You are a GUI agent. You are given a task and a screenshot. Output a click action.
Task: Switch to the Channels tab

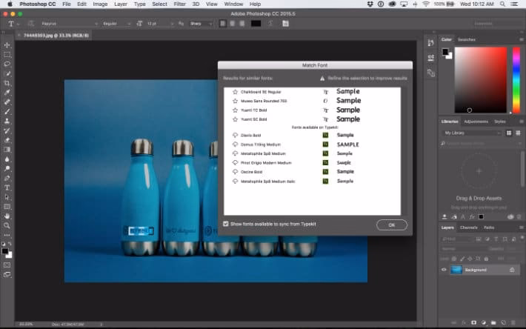(x=469, y=227)
